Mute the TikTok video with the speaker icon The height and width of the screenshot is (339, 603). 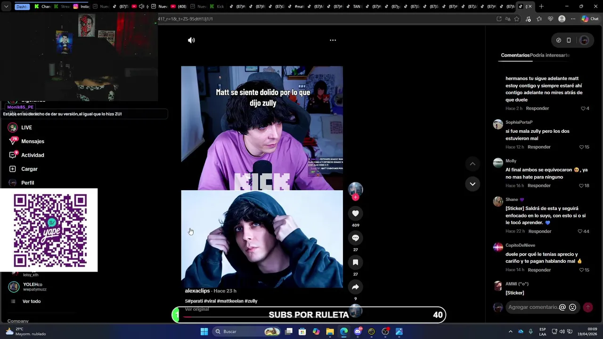[191, 40]
